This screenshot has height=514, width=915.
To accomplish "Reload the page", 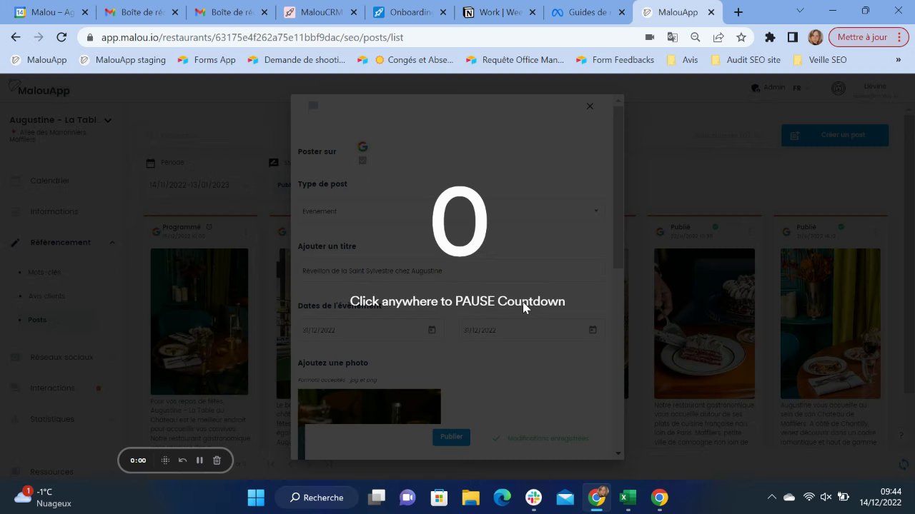I will [x=61, y=37].
